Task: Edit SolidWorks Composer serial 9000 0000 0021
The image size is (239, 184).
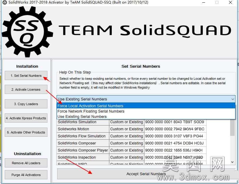Action: pos(175,143)
